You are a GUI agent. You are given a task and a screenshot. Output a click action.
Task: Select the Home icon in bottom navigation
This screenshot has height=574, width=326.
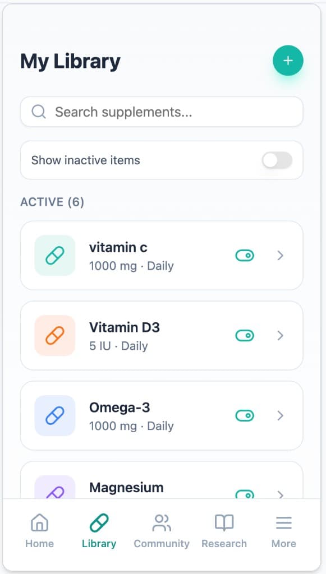tap(39, 522)
